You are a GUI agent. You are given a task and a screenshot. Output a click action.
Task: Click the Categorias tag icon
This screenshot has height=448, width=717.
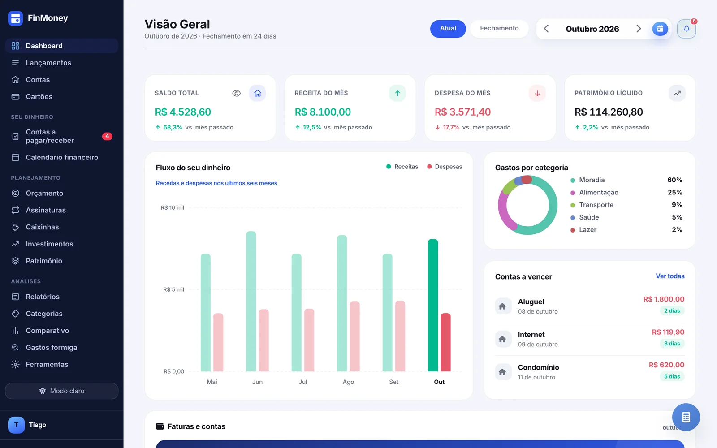(15, 314)
